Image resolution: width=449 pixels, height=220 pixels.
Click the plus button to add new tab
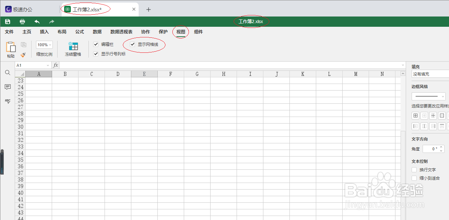tap(149, 10)
